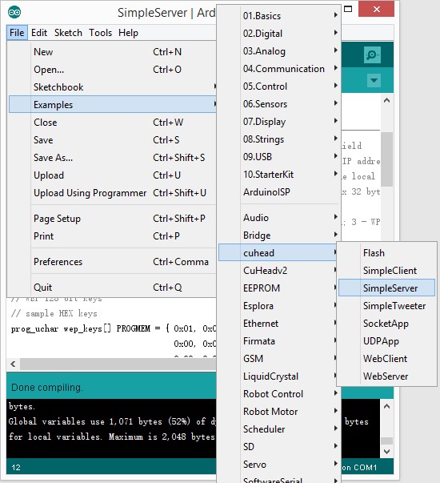Select Upload in File menu
The image size is (440, 483).
[x=112, y=175]
